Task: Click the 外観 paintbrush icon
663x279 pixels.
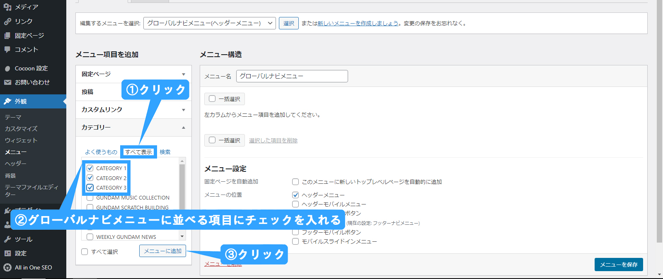Action: point(7,101)
